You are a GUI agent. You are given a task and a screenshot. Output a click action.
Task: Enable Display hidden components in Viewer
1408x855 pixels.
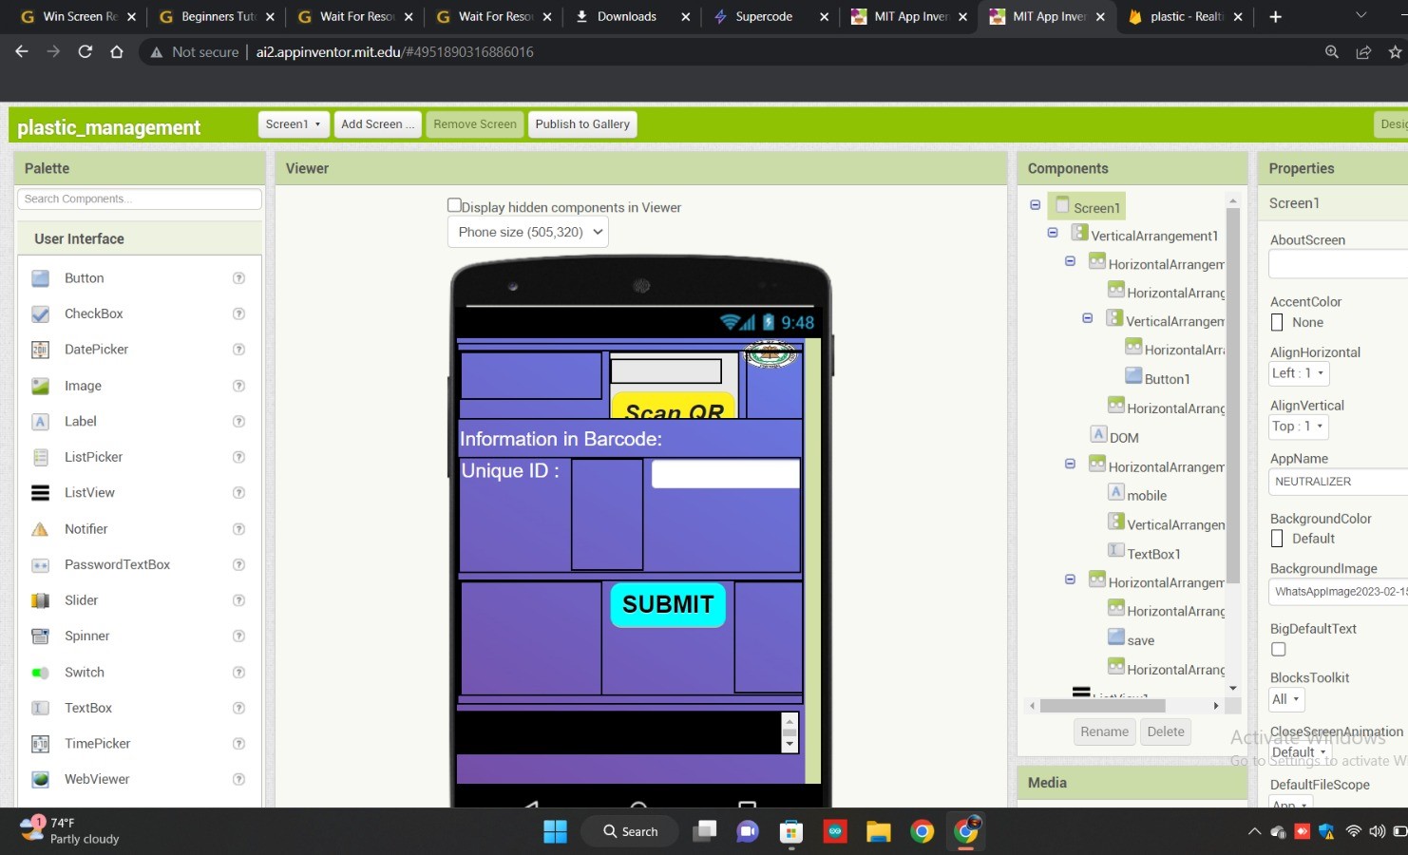pyautogui.click(x=454, y=205)
